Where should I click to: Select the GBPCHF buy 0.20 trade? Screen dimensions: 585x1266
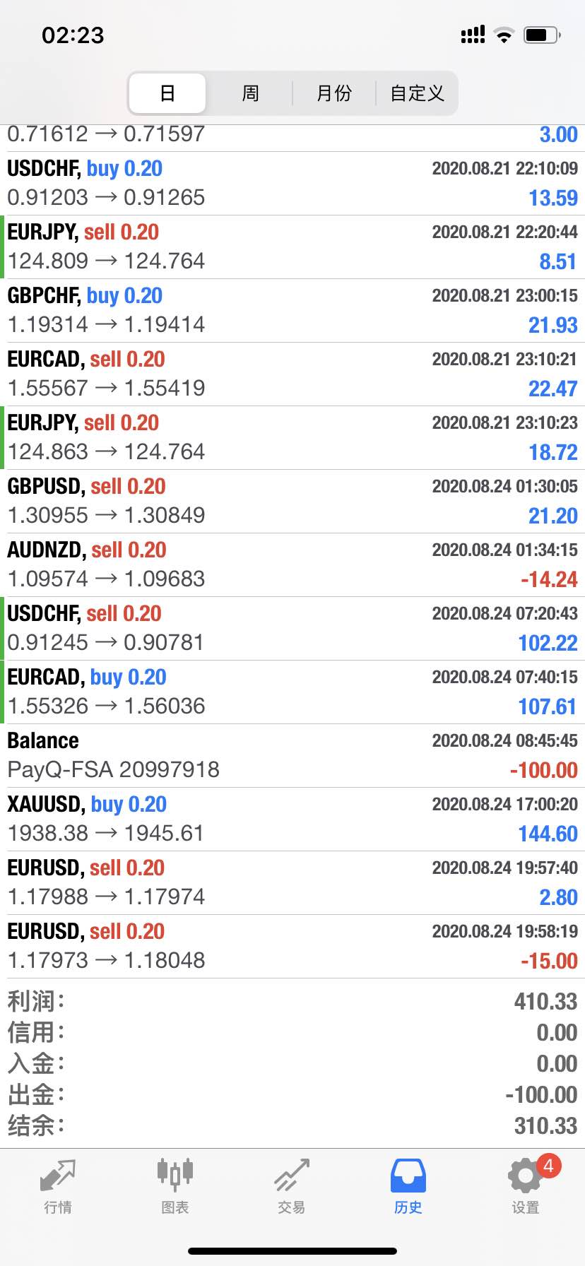[292, 311]
